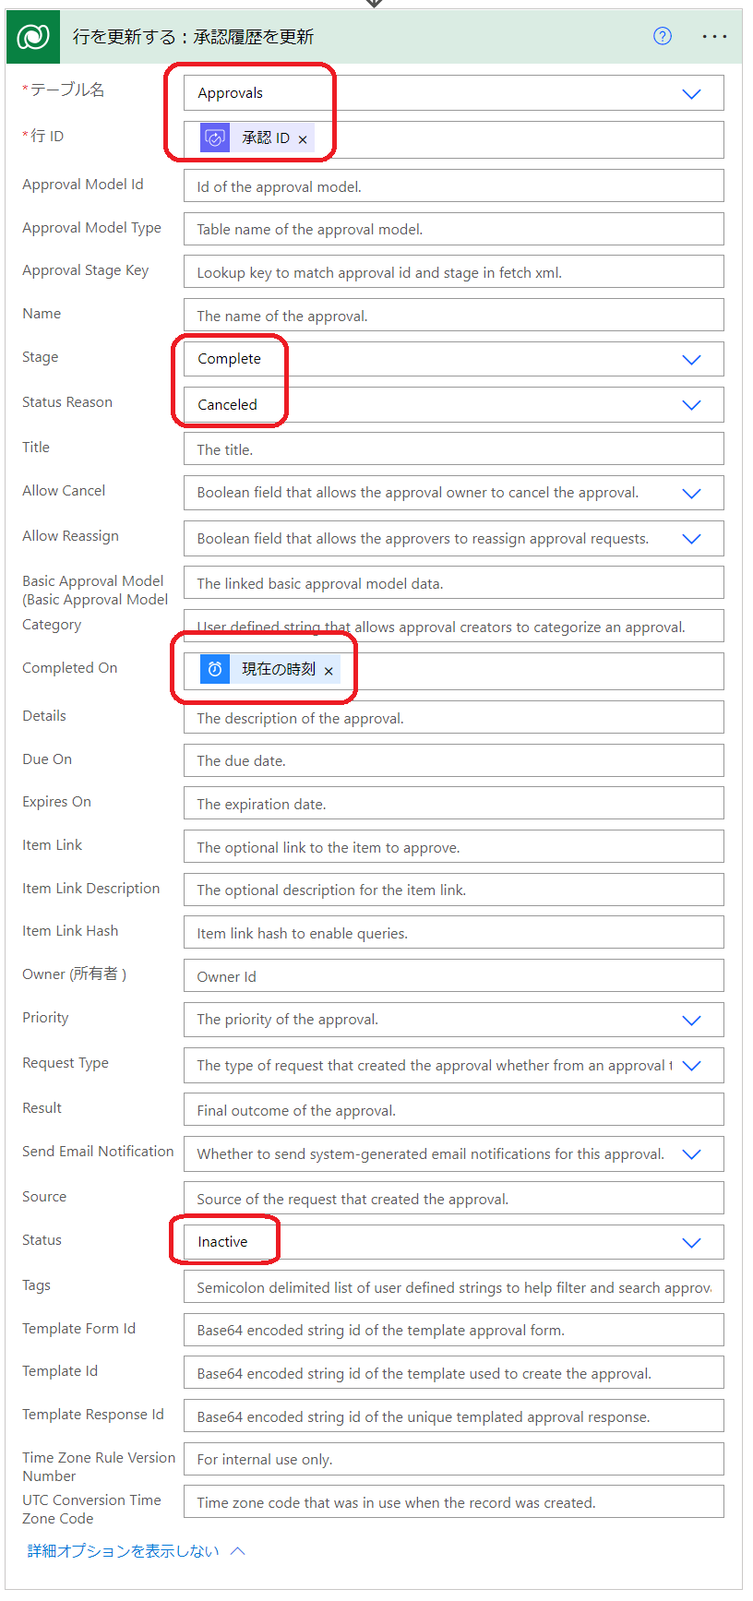Click the Due On date field
This screenshot has height=1601, width=753.
(x=453, y=760)
